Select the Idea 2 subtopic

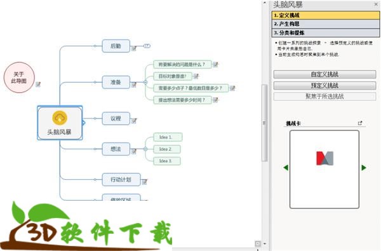coord(166,149)
